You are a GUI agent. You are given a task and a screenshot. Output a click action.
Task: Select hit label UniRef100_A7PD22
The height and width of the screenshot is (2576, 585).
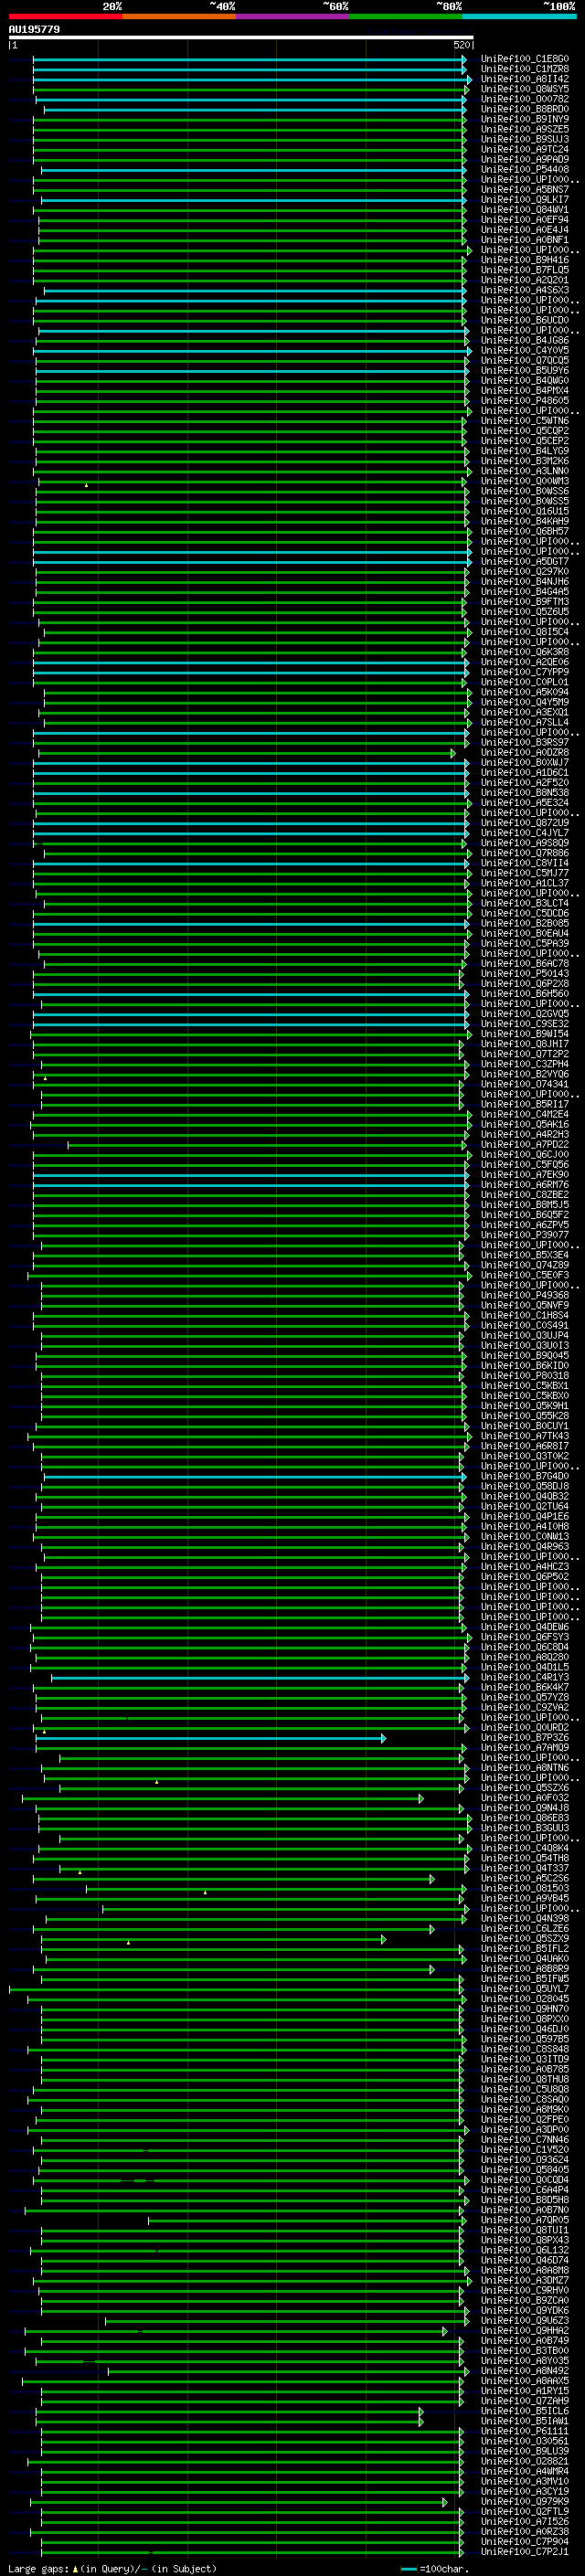(x=524, y=1145)
